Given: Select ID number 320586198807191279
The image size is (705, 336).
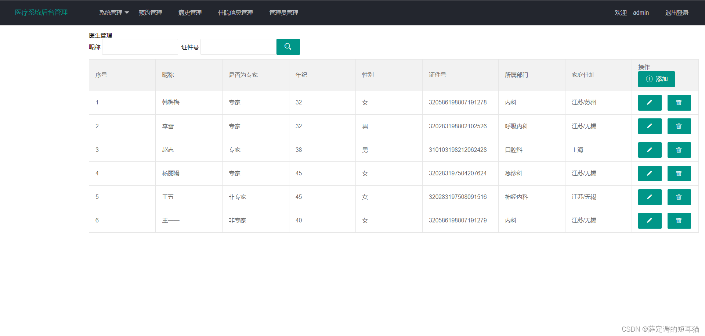Looking at the screenshot, I should pyautogui.click(x=458, y=221).
